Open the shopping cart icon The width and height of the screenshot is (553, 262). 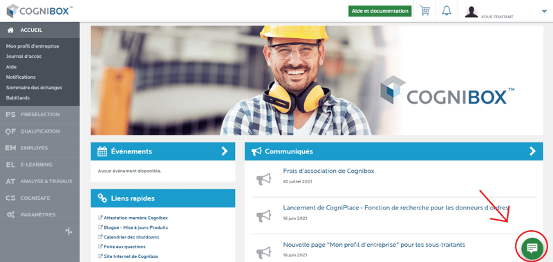tap(424, 11)
